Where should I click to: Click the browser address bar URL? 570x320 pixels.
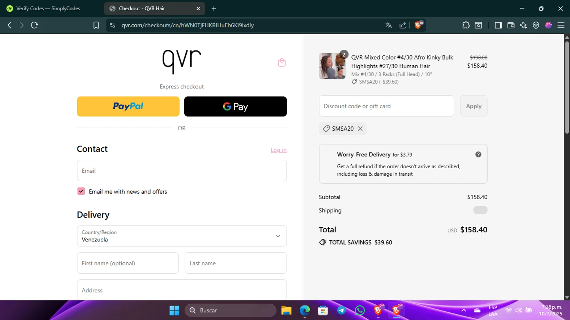coord(188,25)
